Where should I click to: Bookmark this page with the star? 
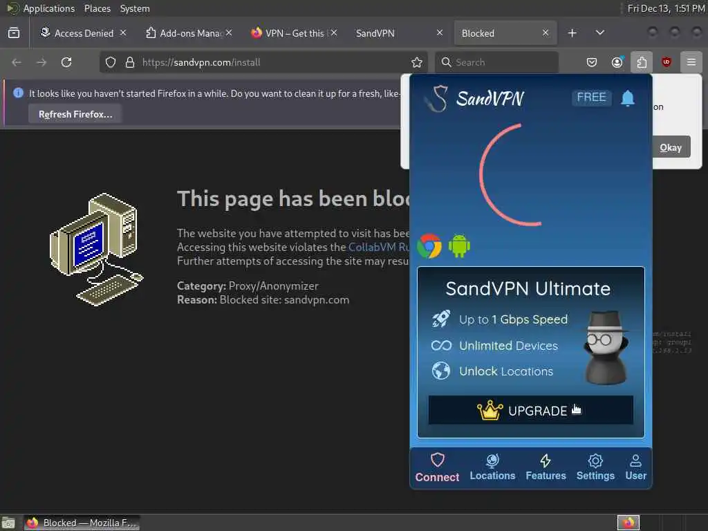pyautogui.click(x=417, y=62)
